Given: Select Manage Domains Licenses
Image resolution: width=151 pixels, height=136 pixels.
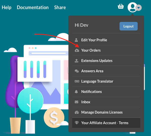Looking at the screenshot, I should point(102,112).
